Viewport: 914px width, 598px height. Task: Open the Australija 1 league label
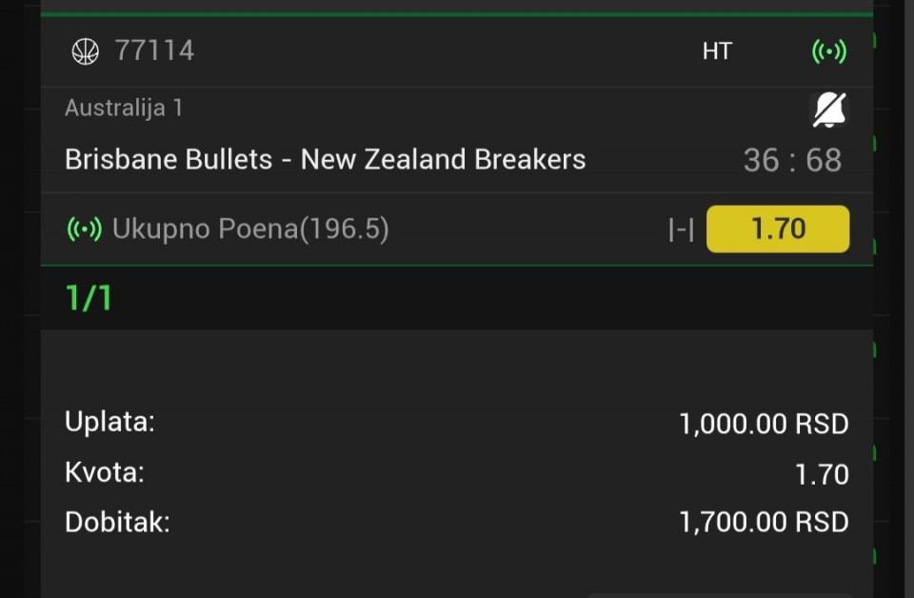pos(124,109)
